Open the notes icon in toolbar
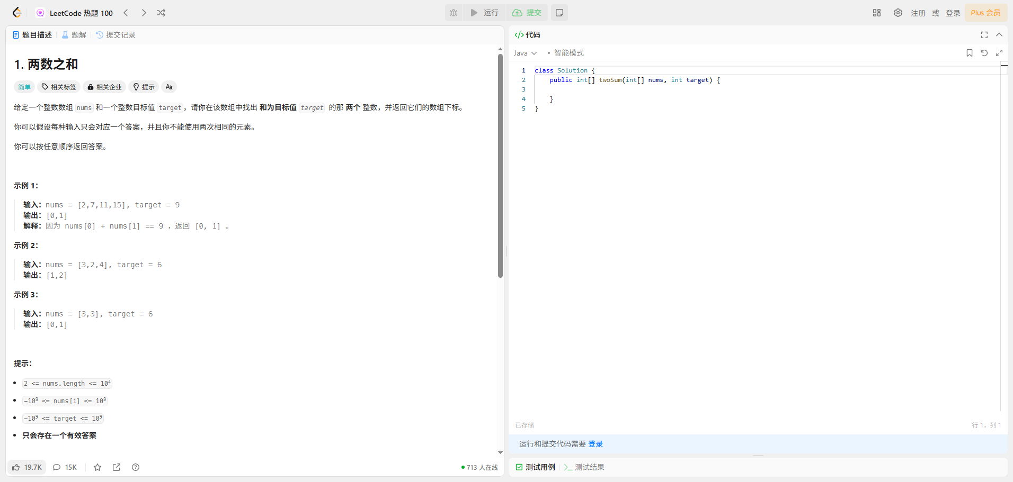The image size is (1013, 482). coord(559,13)
